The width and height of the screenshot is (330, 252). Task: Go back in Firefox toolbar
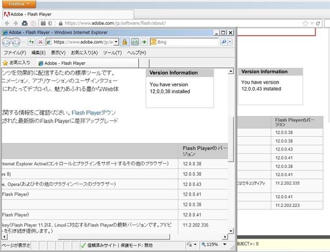pyautogui.click(x=7, y=23)
